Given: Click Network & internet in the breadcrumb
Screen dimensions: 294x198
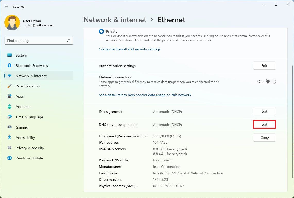Looking at the screenshot, I should click(x=115, y=20).
